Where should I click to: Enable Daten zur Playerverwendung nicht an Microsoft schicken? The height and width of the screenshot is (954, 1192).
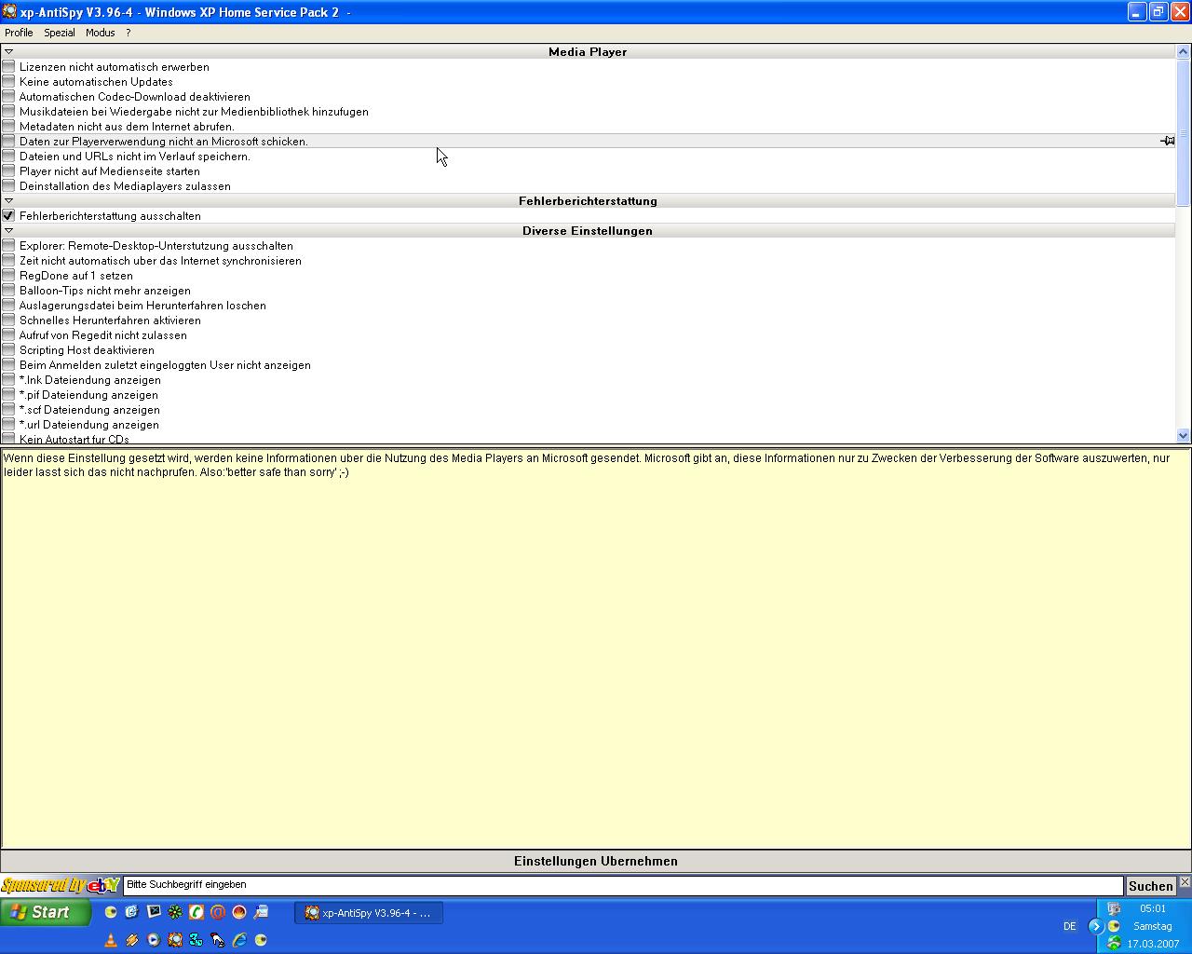(x=8, y=141)
